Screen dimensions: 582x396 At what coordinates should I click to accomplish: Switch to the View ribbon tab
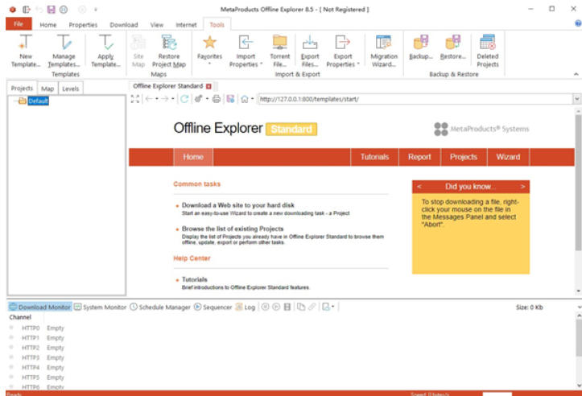(x=157, y=25)
